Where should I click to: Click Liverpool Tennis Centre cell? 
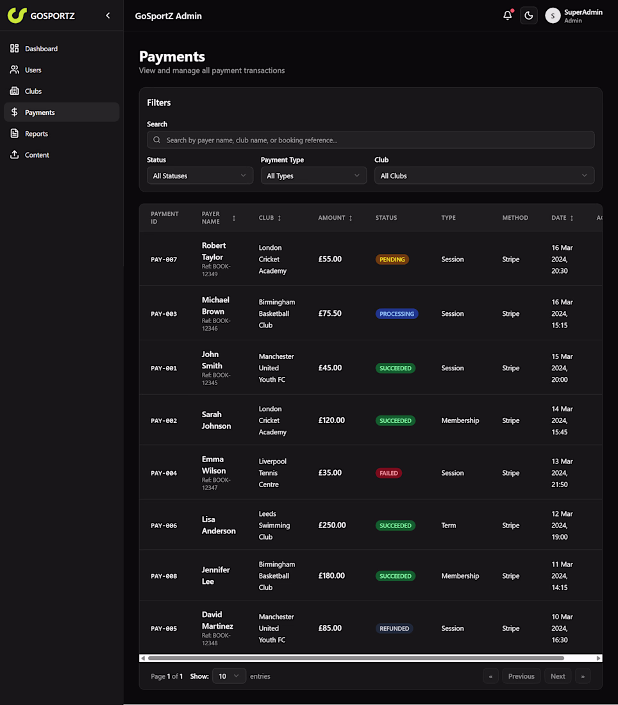click(x=272, y=473)
